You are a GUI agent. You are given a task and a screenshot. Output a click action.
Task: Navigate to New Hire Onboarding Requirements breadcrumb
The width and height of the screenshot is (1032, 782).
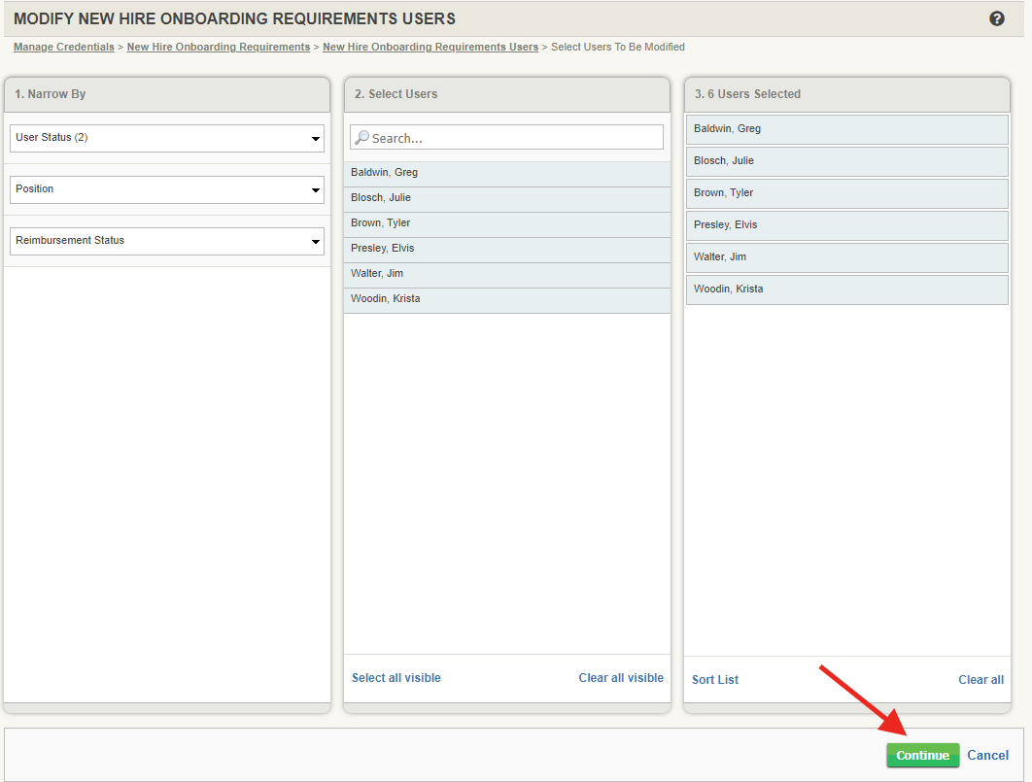pos(218,46)
